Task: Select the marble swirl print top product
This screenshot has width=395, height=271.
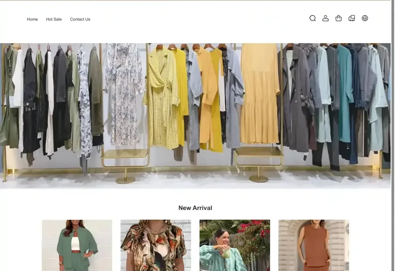Action: 155,245
